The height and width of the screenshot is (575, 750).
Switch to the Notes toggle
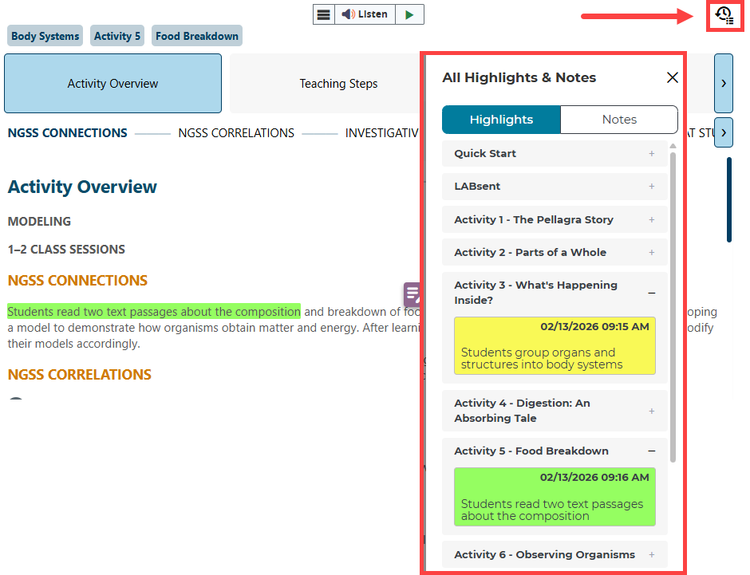point(619,120)
